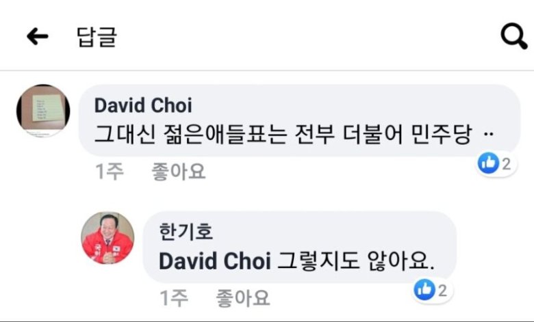Open search with the magnifier icon
This screenshot has width=534, height=322.
point(514,36)
